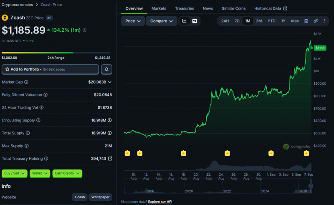
Task: Click the $1.873B trading volume value
Action: coord(105,108)
